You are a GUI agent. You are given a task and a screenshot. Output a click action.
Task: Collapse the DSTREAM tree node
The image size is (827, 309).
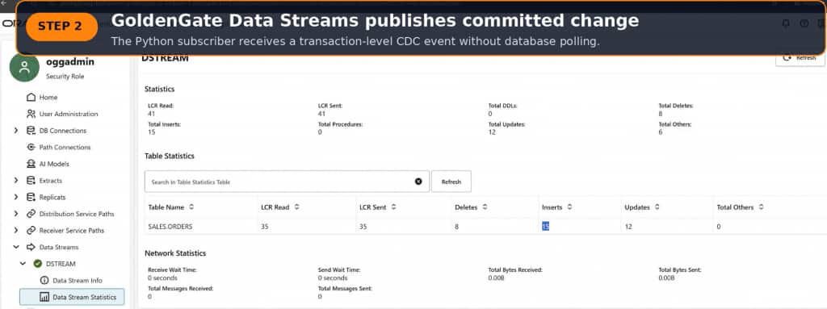click(23, 264)
